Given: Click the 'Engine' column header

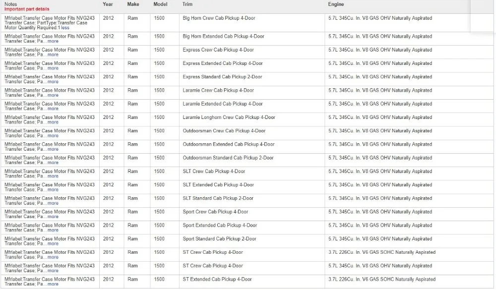Looking at the screenshot, I should pos(336,4).
